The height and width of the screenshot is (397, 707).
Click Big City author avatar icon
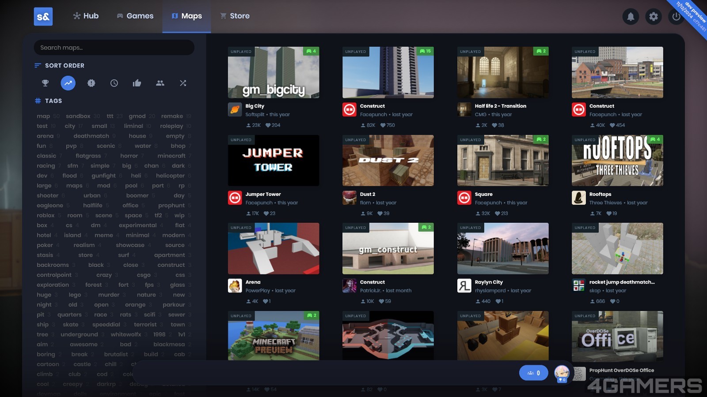[235, 109]
